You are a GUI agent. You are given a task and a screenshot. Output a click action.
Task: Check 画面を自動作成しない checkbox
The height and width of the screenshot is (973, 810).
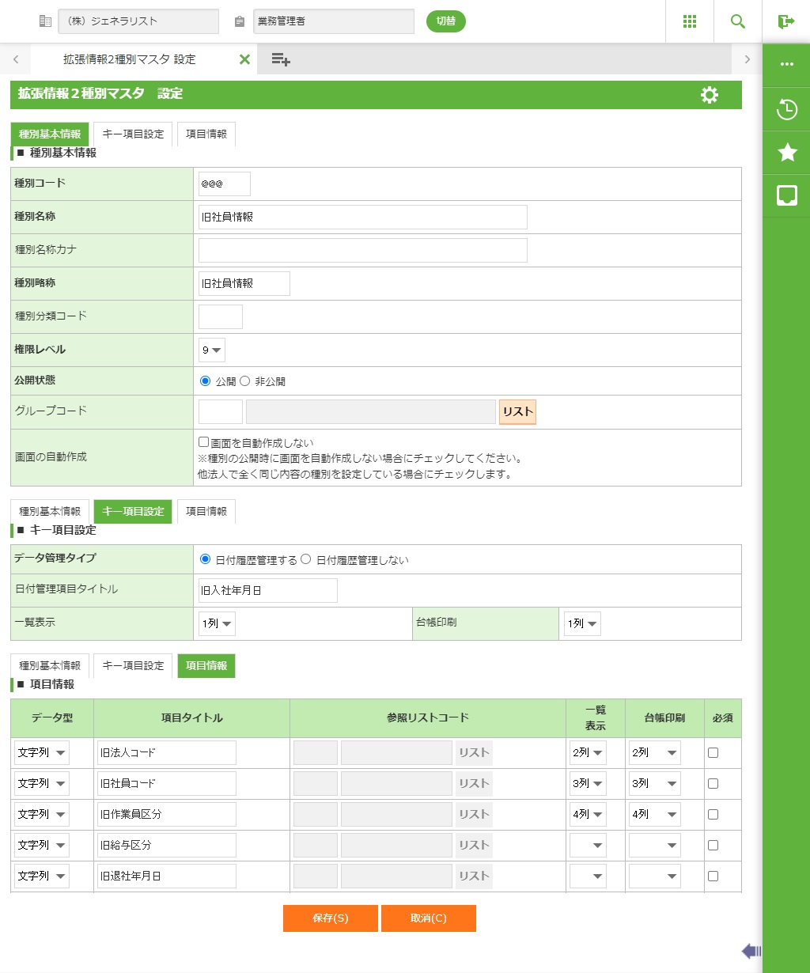[203, 442]
